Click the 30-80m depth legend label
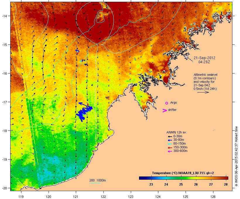Viewport: 240px width, 199px height. 179,140
